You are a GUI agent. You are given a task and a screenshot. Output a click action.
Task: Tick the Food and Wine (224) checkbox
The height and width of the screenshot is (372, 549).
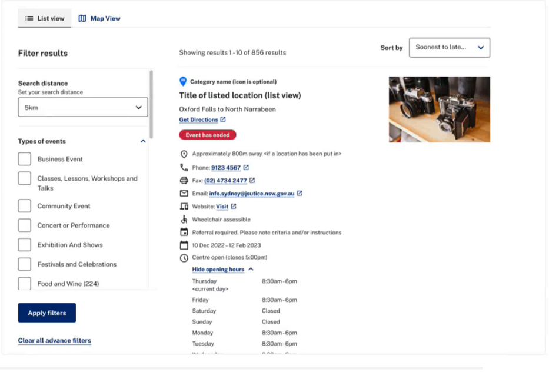(x=25, y=283)
